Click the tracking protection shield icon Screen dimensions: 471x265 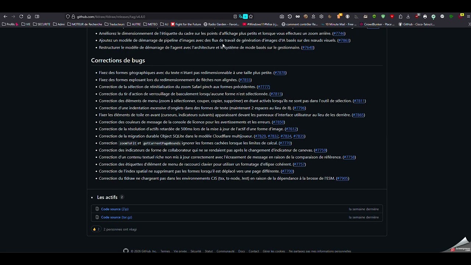(x=68, y=17)
